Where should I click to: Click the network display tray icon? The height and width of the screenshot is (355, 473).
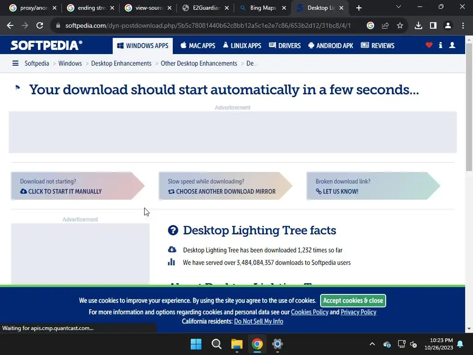pyautogui.click(x=401, y=344)
